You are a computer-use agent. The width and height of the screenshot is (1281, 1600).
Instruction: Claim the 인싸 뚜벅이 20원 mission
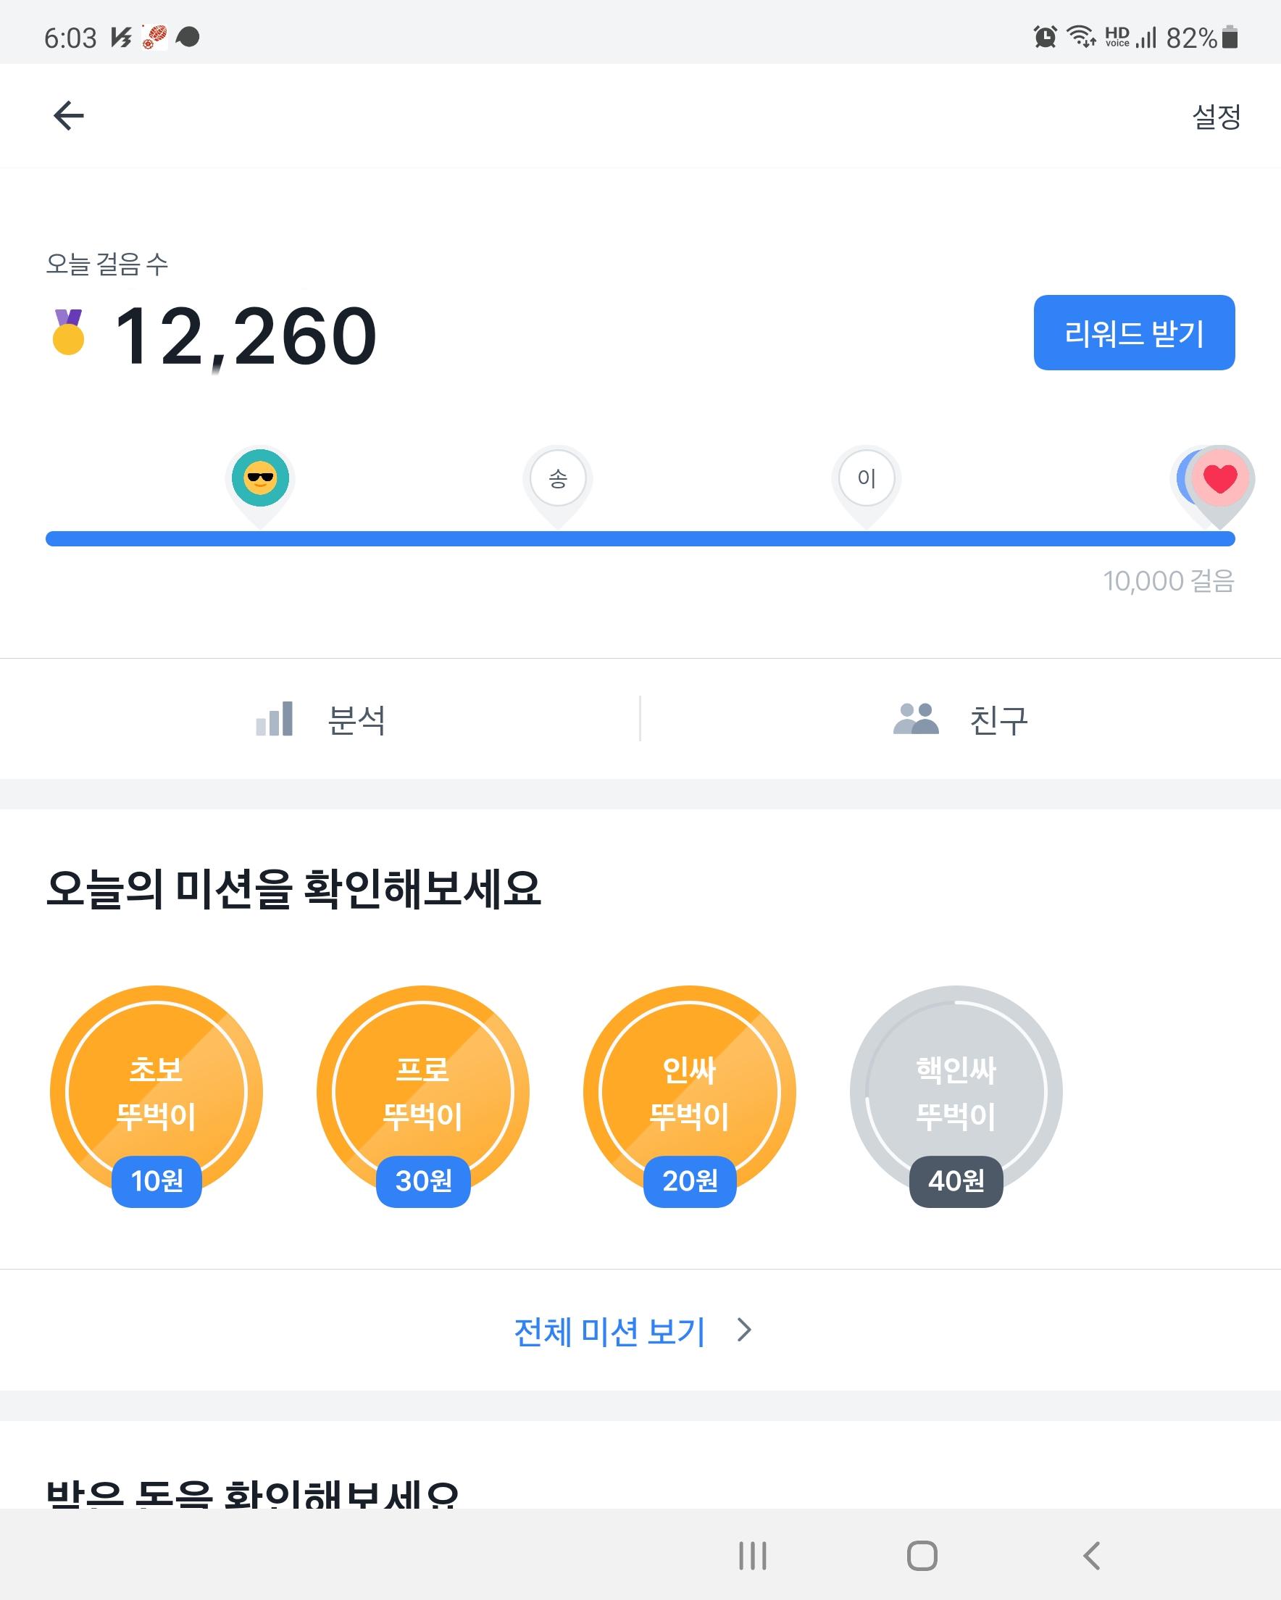(x=689, y=1093)
